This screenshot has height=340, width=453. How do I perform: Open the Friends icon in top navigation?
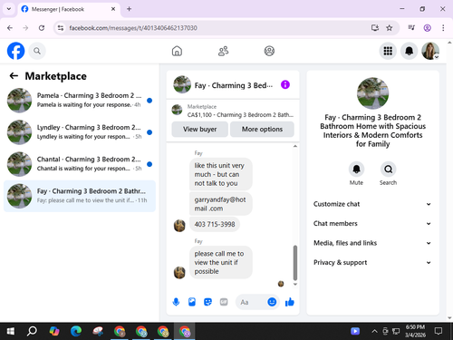[223, 51]
